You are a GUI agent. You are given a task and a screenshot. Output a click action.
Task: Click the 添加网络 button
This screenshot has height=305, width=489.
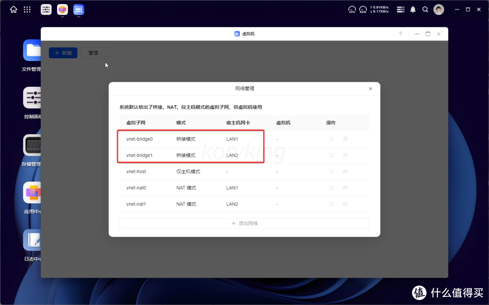pos(244,223)
